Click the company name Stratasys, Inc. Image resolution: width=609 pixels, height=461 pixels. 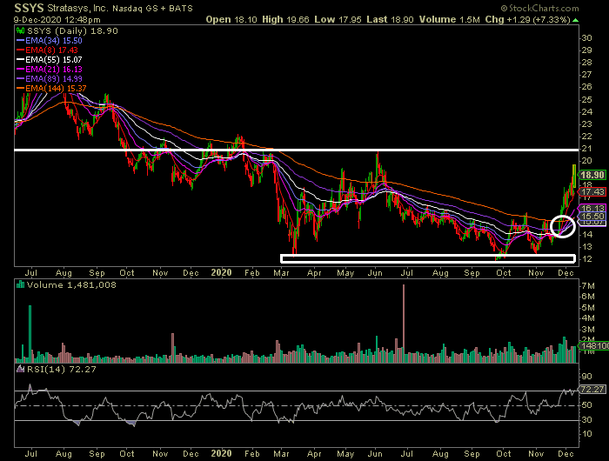[x=77, y=8]
